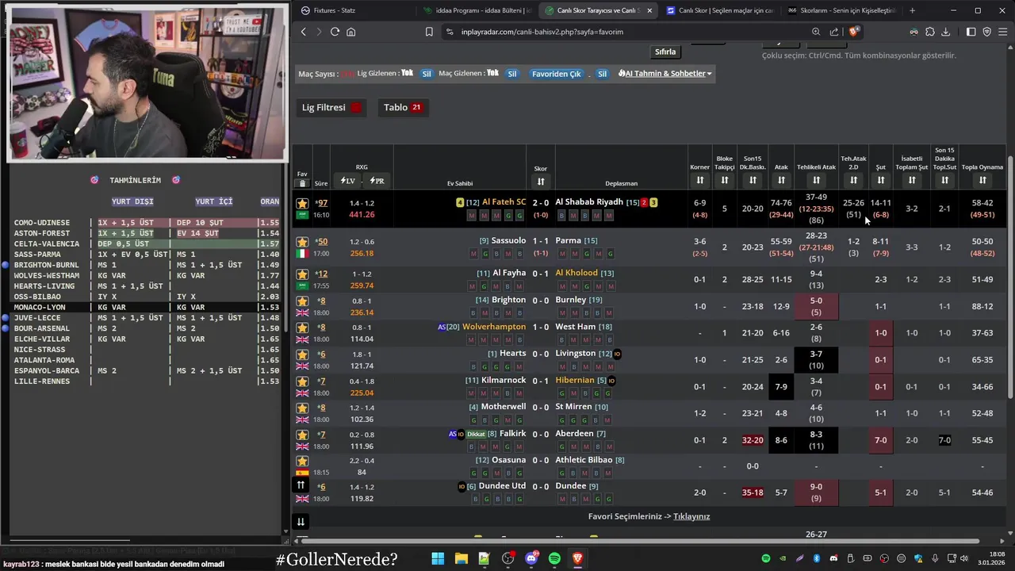Click the Hibernian team name
1015x571 pixels.
[575, 381]
